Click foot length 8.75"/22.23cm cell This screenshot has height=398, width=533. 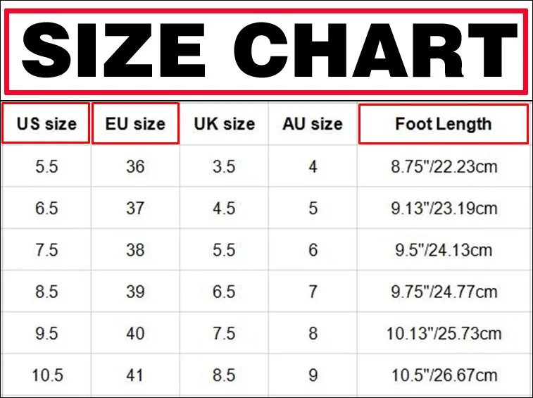click(x=444, y=166)
